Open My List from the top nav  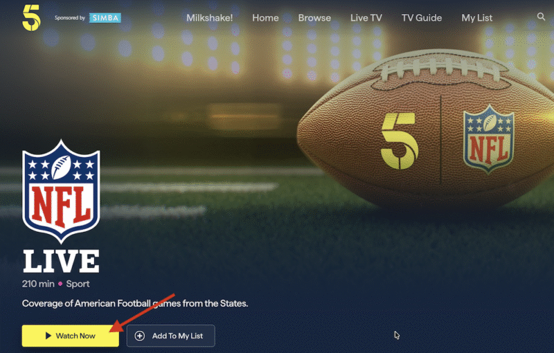476,18
